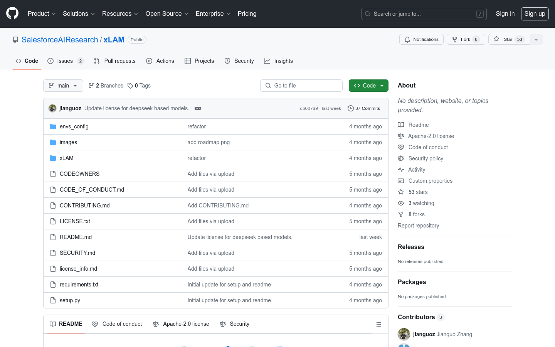Switch to the Insights tab
The image size is (555, 347).
coord(278,61)
